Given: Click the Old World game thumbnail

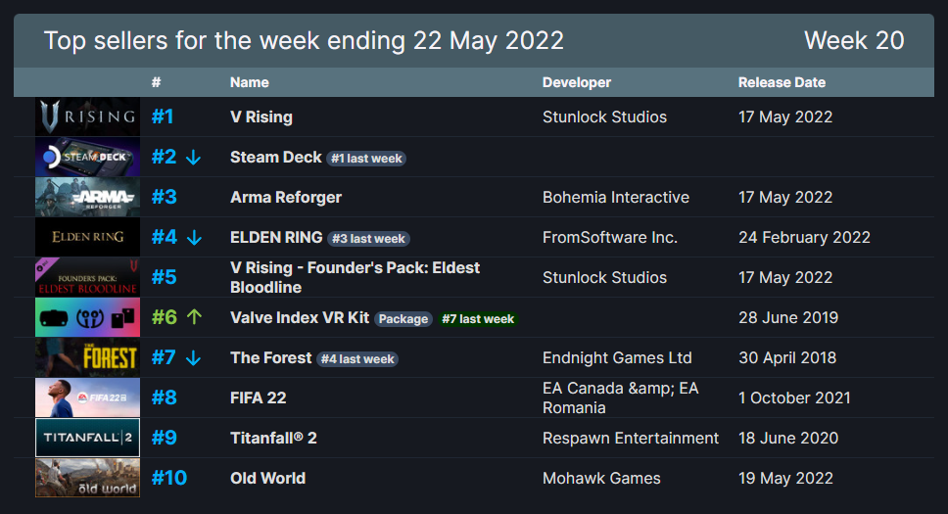Looking at the screenshot, I should tap(87, 478).
